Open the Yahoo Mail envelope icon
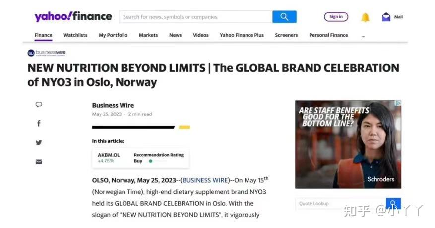Screen dimensions: 435x228 (386, 17)
